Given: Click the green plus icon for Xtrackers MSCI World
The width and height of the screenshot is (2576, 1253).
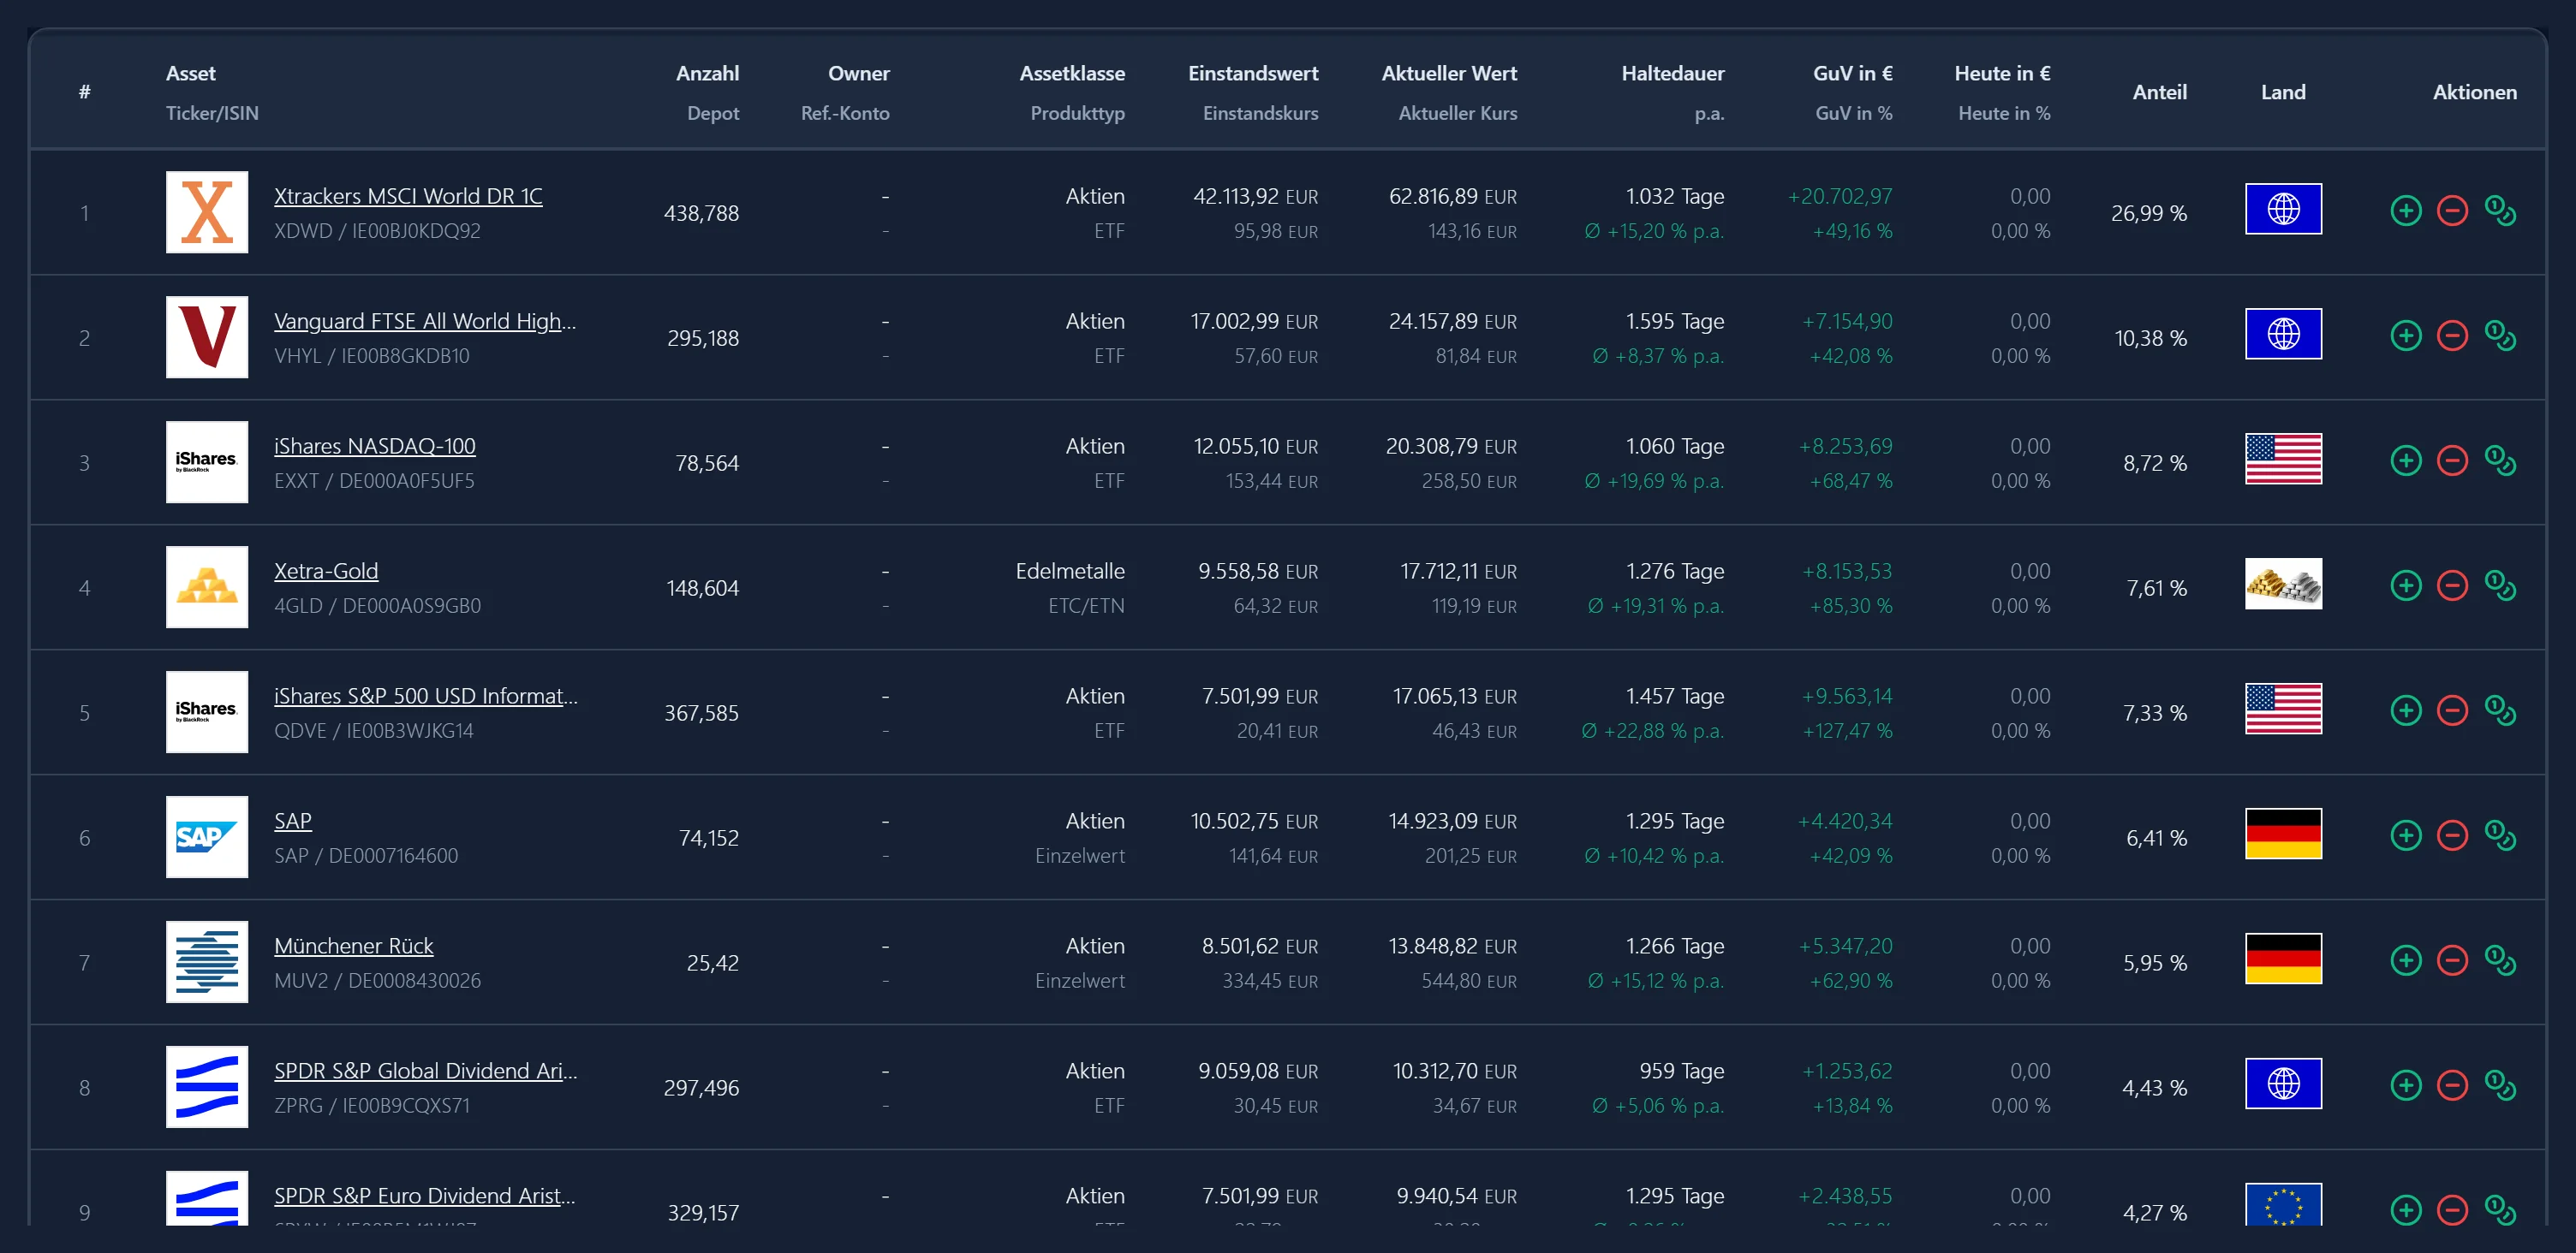Looking at the screenshot, I should (x=2405, y=211).
